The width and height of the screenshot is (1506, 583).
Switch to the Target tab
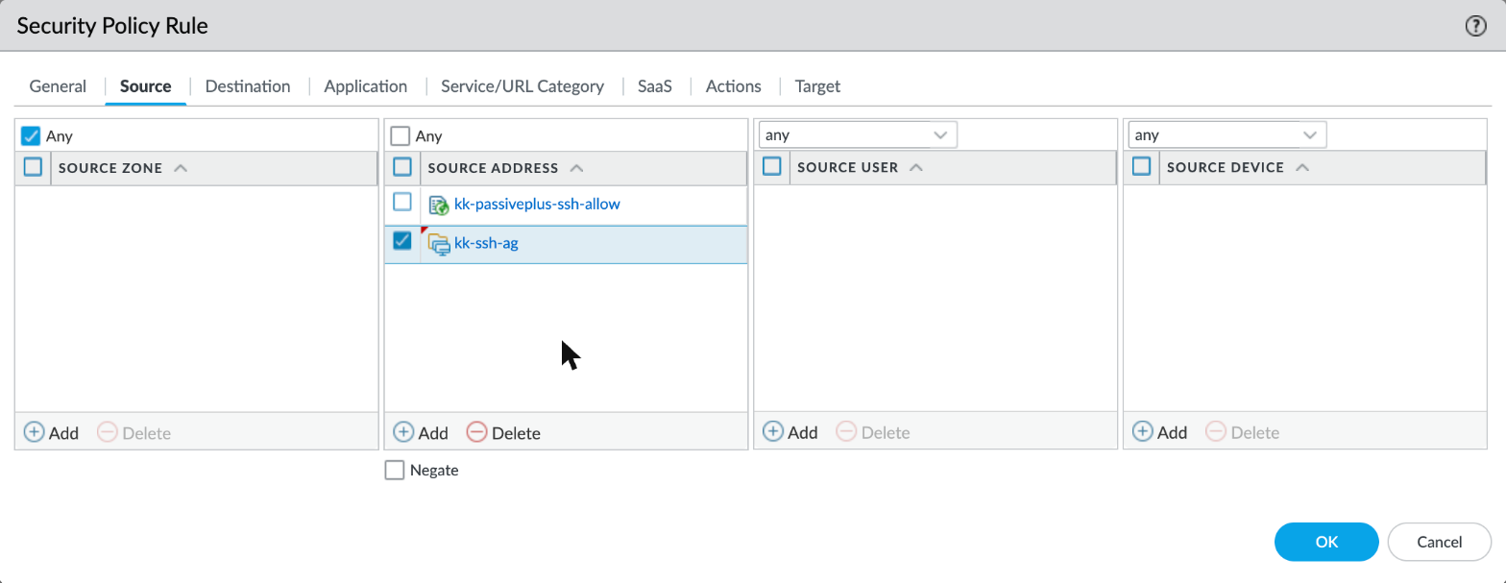pyautogui.click(x=817, y=86)
